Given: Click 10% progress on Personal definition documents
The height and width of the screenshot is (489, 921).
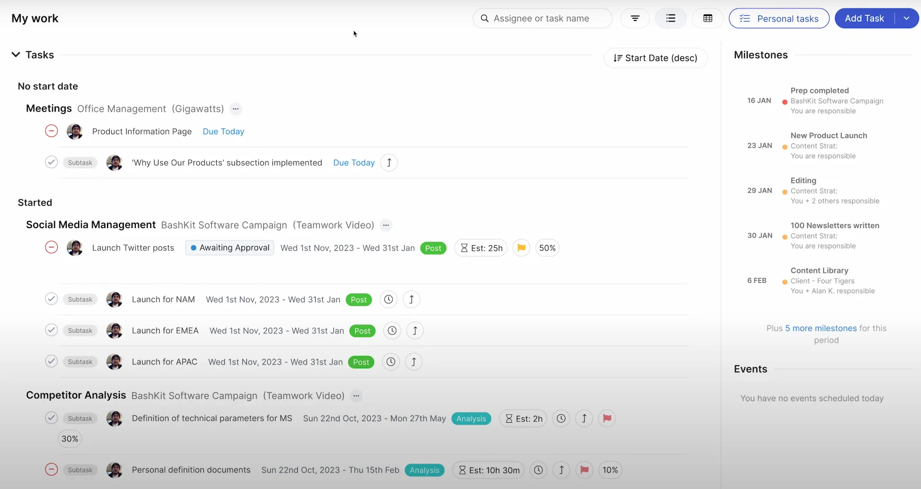Looking at the screenshot, I should point(610,470).
